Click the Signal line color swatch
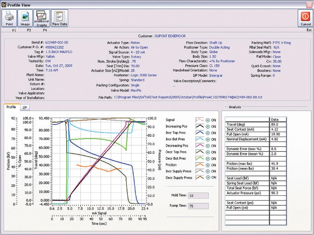The width and height of the screenshot is (314, 235). point(200,120)
